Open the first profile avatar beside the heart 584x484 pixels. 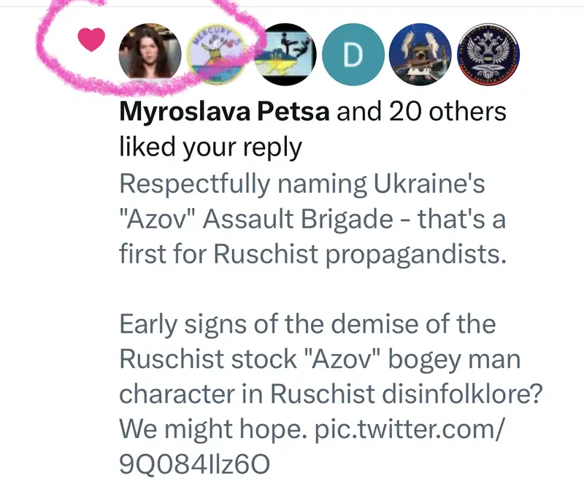[x=150, y=51]
